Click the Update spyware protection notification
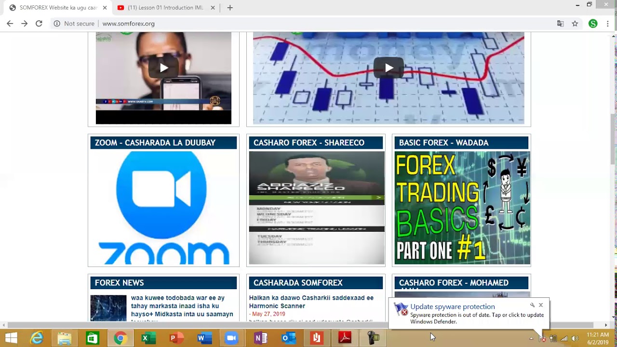Image resolution: width=617 pixels, height=347 pixels. click(x=469, y=314)
